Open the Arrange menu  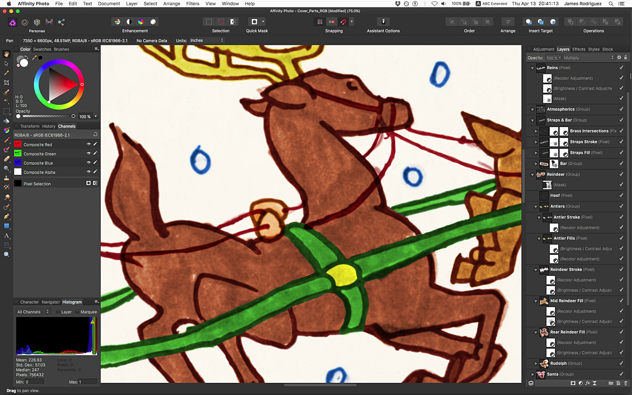tap(172, 4)
